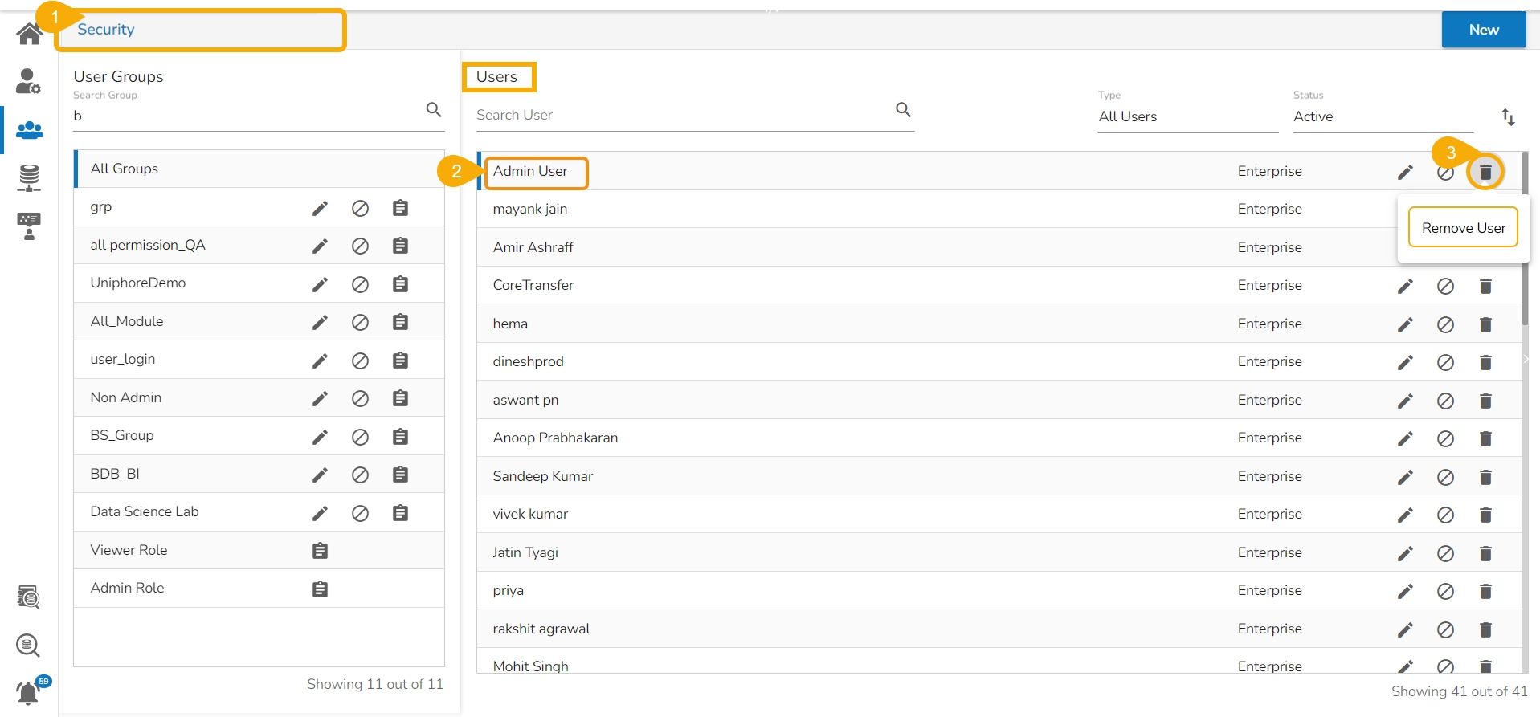Screen dimensions: 1540x717
Task: Edit the CoreTransfer user pencil icon
Action: click(1405, 287)
